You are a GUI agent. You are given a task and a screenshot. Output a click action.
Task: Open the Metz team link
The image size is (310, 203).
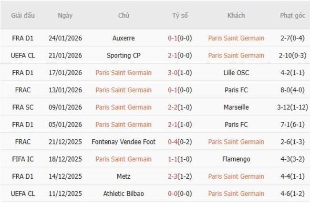pos(124,176)
